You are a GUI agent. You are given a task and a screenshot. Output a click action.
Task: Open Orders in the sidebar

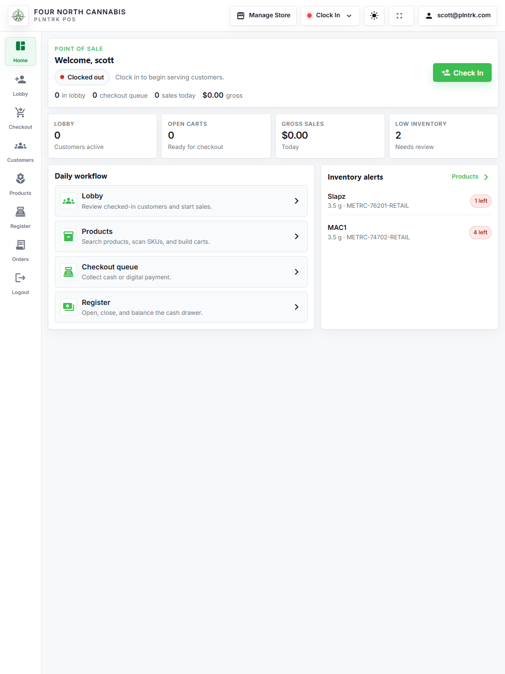(20, 250)
